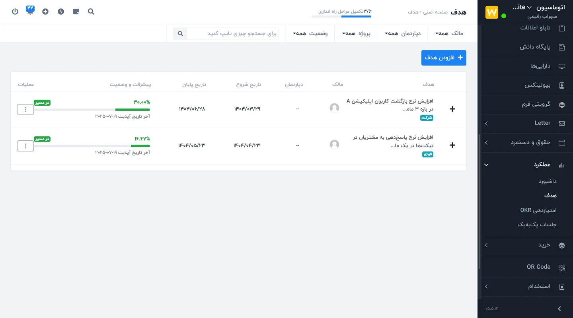The image size is (573, 318).
Task: Click owner avatar of تیکت‌ها goal
Action: pos(334,144)
